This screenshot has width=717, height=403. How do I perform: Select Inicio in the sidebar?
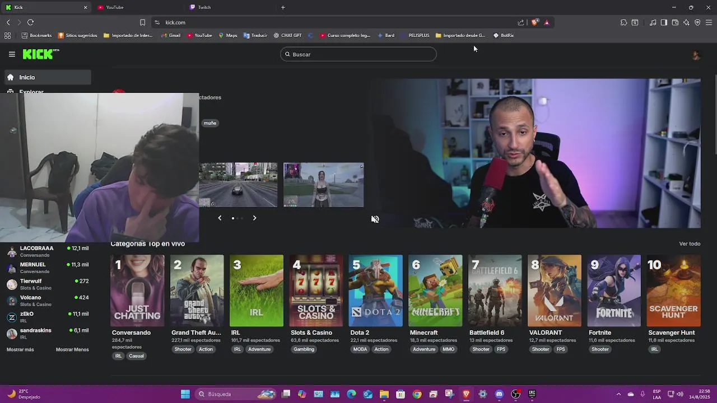(48, 77)
